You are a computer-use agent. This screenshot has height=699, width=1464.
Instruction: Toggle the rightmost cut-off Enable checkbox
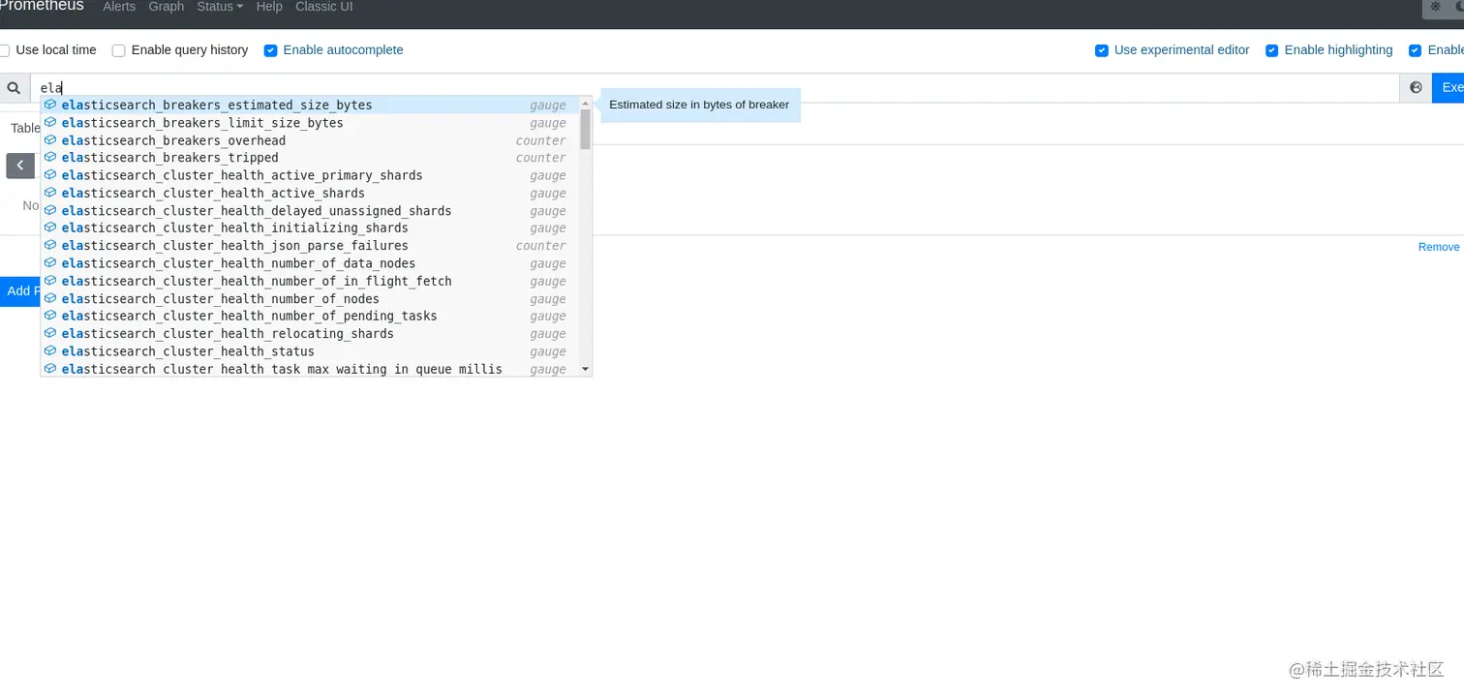click(x=1416, y=50)
